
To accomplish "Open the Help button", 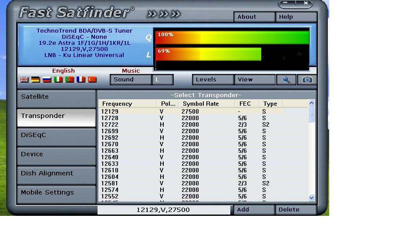I will click(296, 17).
